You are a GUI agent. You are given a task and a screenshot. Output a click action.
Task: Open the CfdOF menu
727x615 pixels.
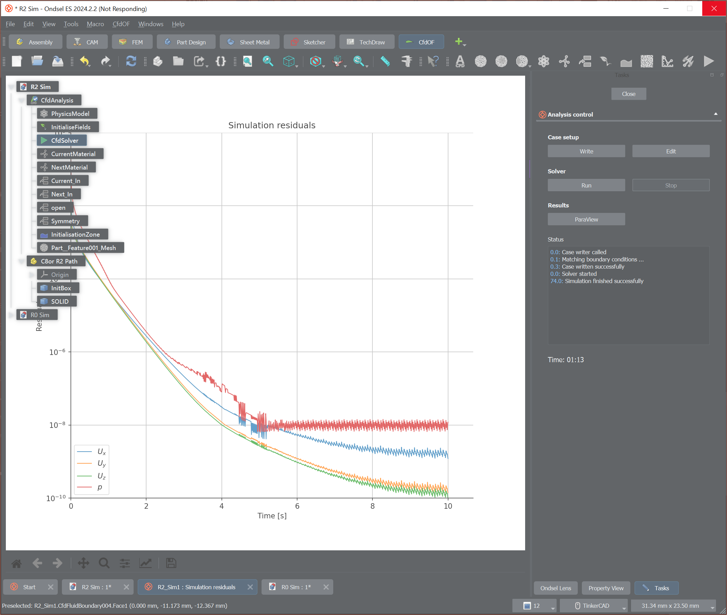click(121, 24)
